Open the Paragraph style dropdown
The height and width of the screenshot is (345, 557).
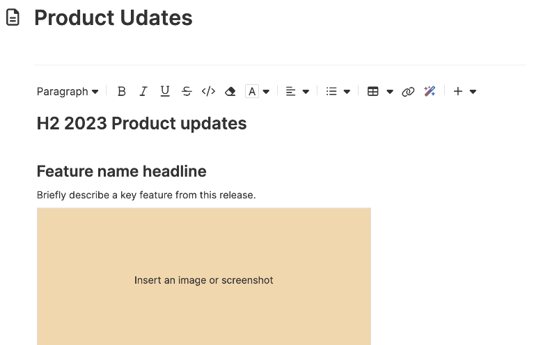point(68,92)
